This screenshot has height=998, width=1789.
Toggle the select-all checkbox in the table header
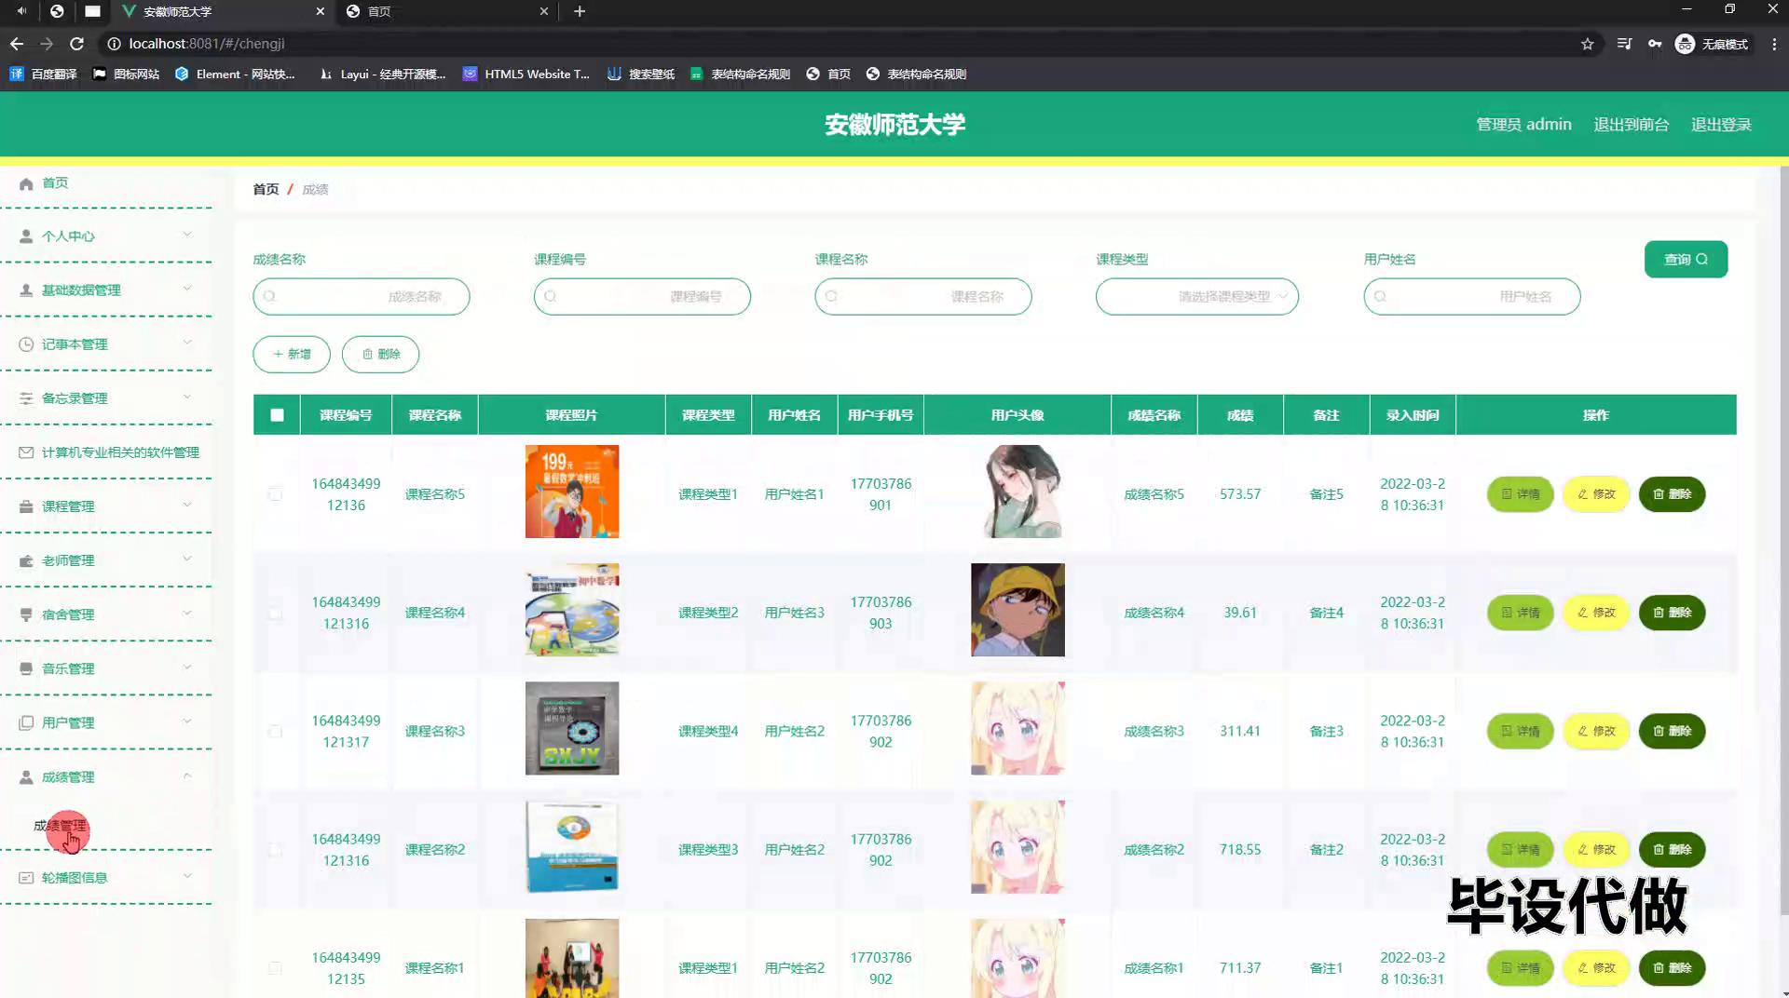coord(276,416)
